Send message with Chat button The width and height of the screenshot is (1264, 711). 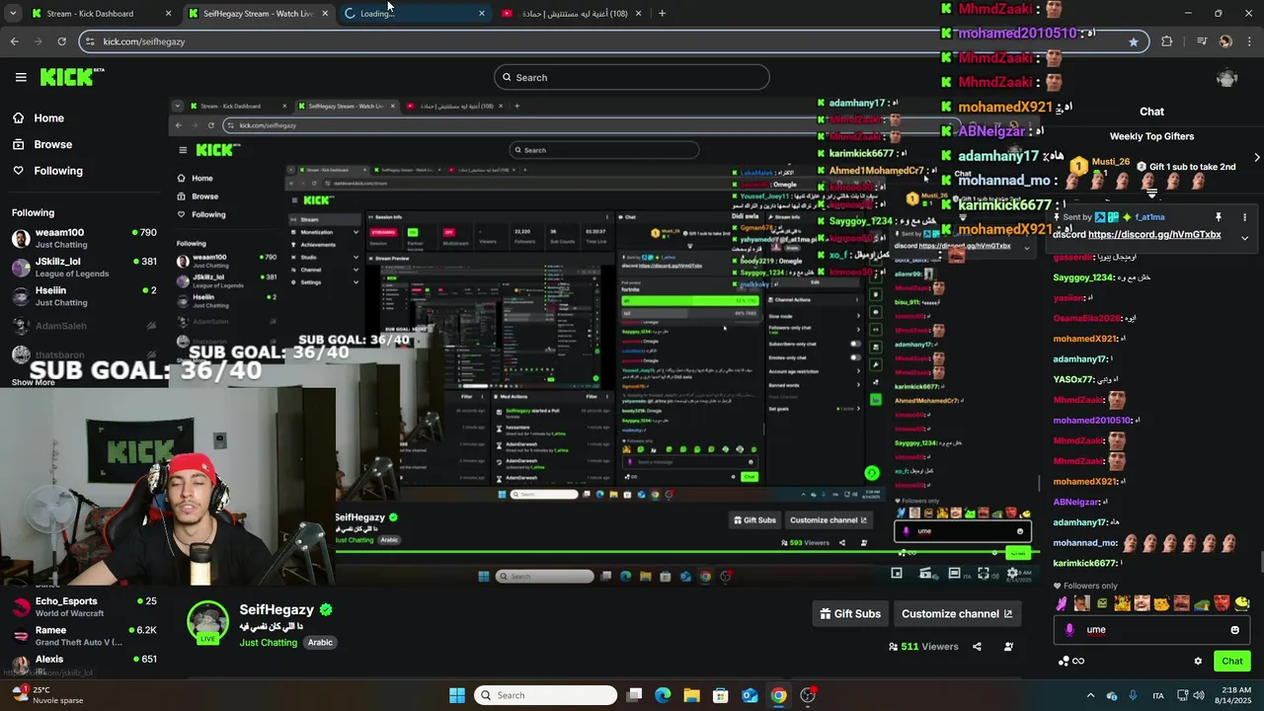(x=1231, y=661)
